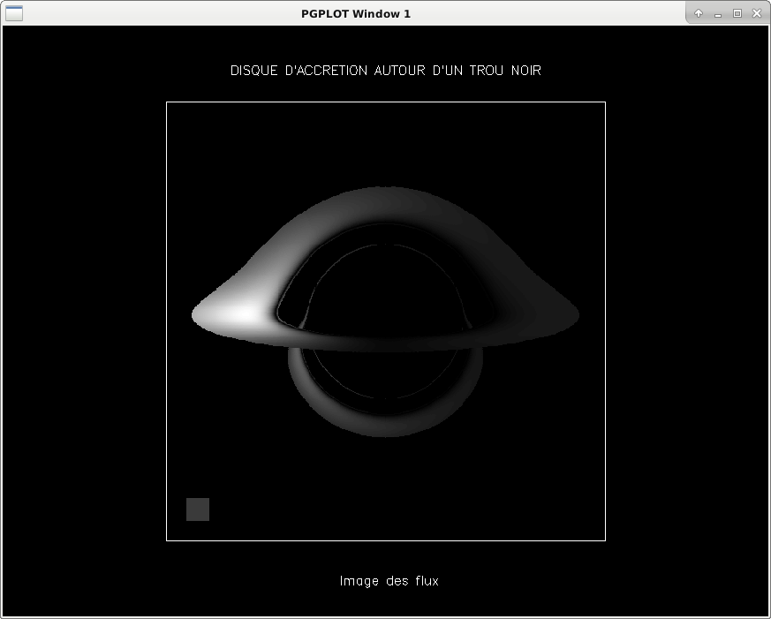Click the lower secondary ring of the disk image
771x619 pixels.
click(x=385, y=424)
